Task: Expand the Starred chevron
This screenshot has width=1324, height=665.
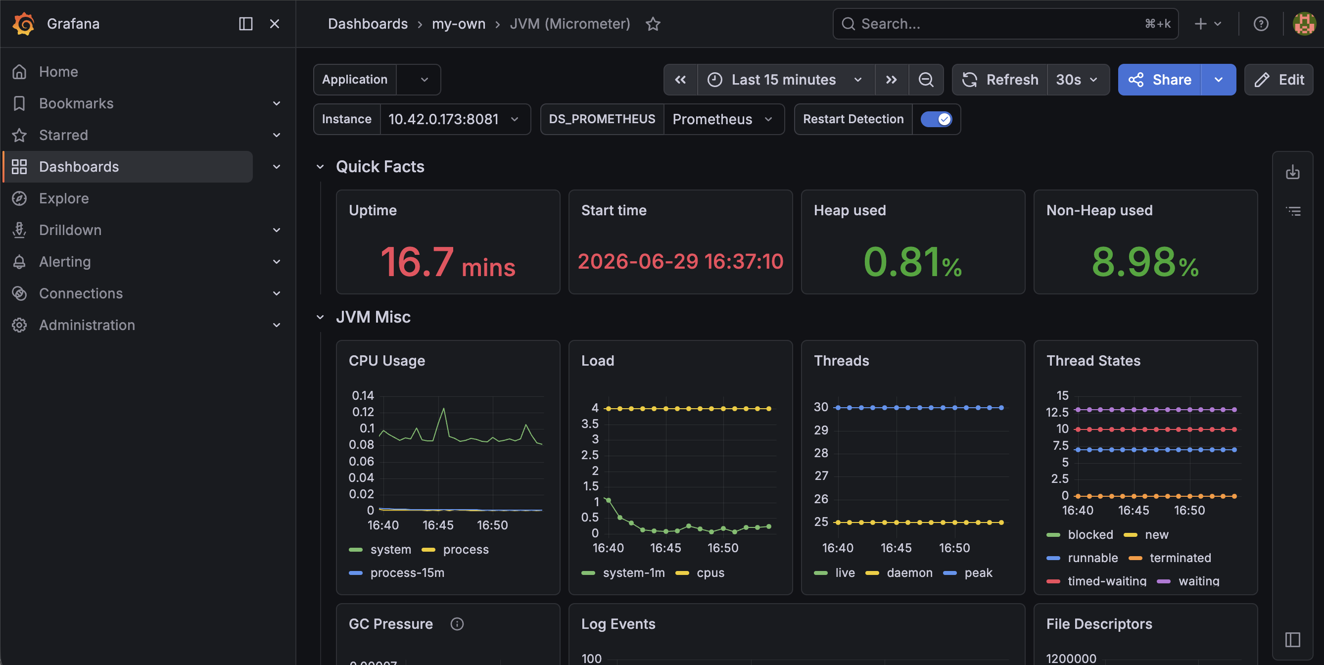Action: coord(277,135)
